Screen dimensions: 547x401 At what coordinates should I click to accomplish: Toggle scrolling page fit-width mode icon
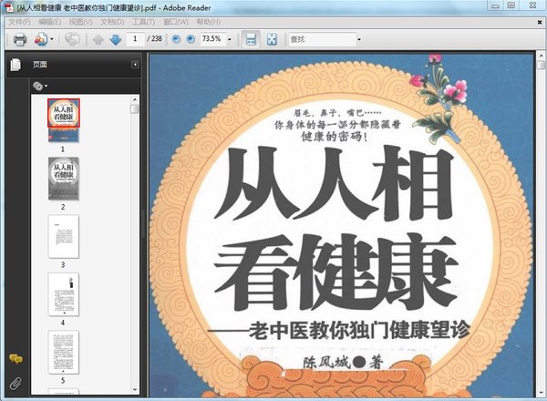251,39
